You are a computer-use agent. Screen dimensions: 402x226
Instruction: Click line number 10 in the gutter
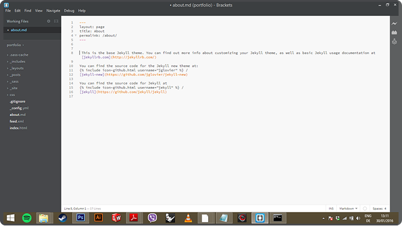tap(71, 66)
